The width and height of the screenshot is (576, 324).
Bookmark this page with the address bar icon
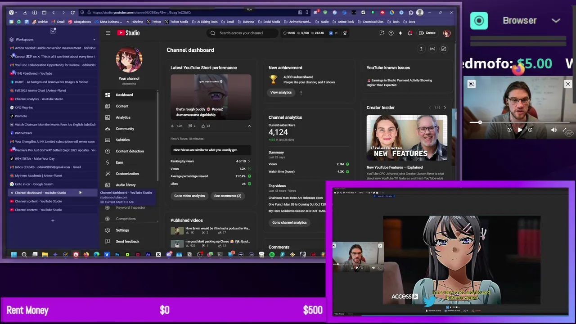click(307, 13)
